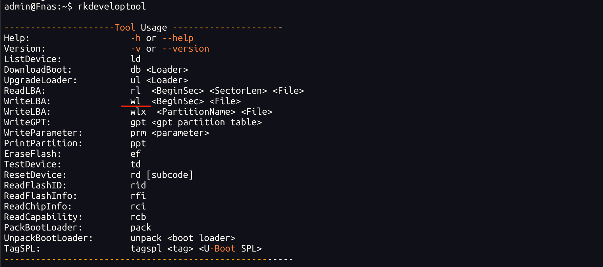
Task: Click the rcb command beside ReadCapability
Action: point(138,217)
